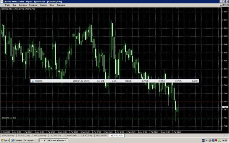229x143 pixels.
Task: Open the Файл menu
Action: point(7,5)
